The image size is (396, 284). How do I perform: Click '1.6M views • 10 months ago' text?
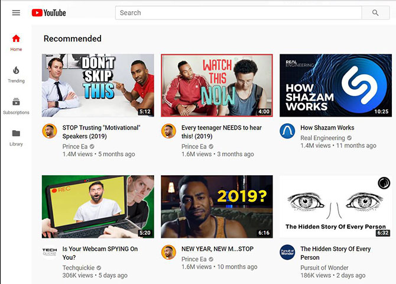click(219, 267)
